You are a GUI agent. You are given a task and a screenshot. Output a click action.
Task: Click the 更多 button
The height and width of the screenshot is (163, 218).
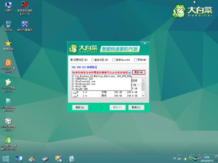click(x=139, y=72)
